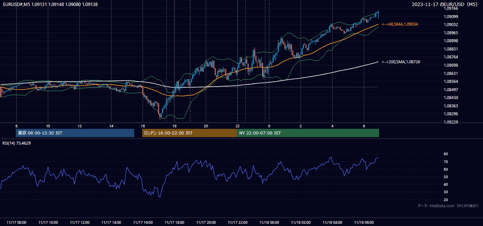
Task: Click hour label 20 under price chart
Action: click(x=206, y=126)
